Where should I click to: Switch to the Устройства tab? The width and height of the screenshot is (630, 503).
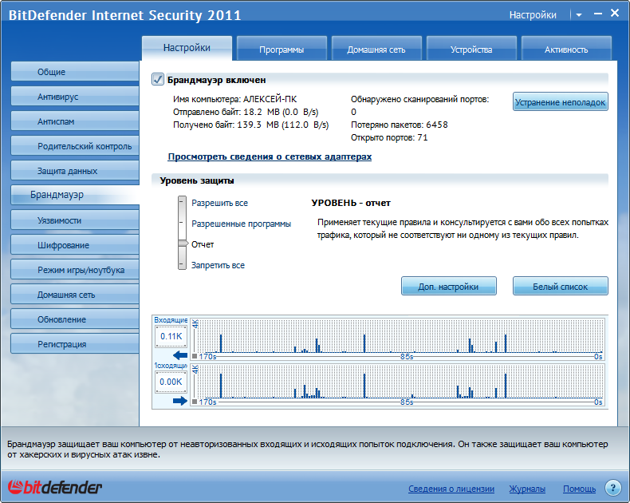pos(471,49)
